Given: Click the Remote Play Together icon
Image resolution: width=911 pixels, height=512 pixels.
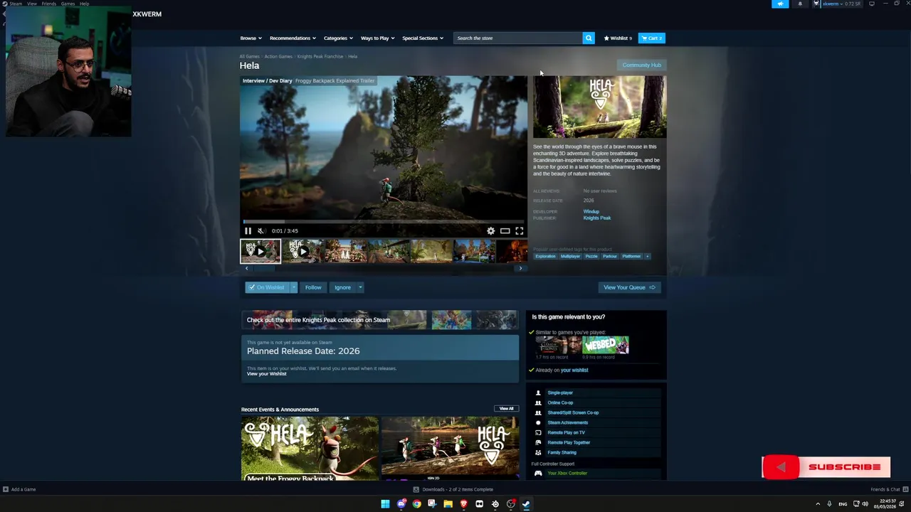Looking at the screenshot, I should pyautogui.click(x=538, y=442).
